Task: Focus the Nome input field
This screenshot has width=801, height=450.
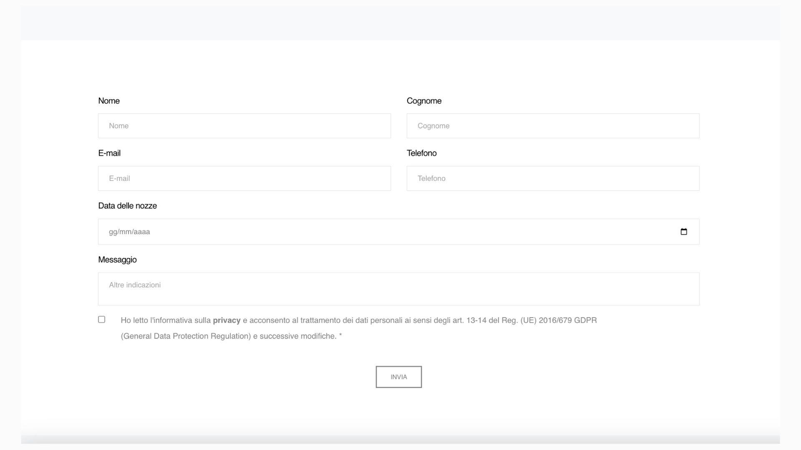Action: pyautogui.click(x=244, y=126)
